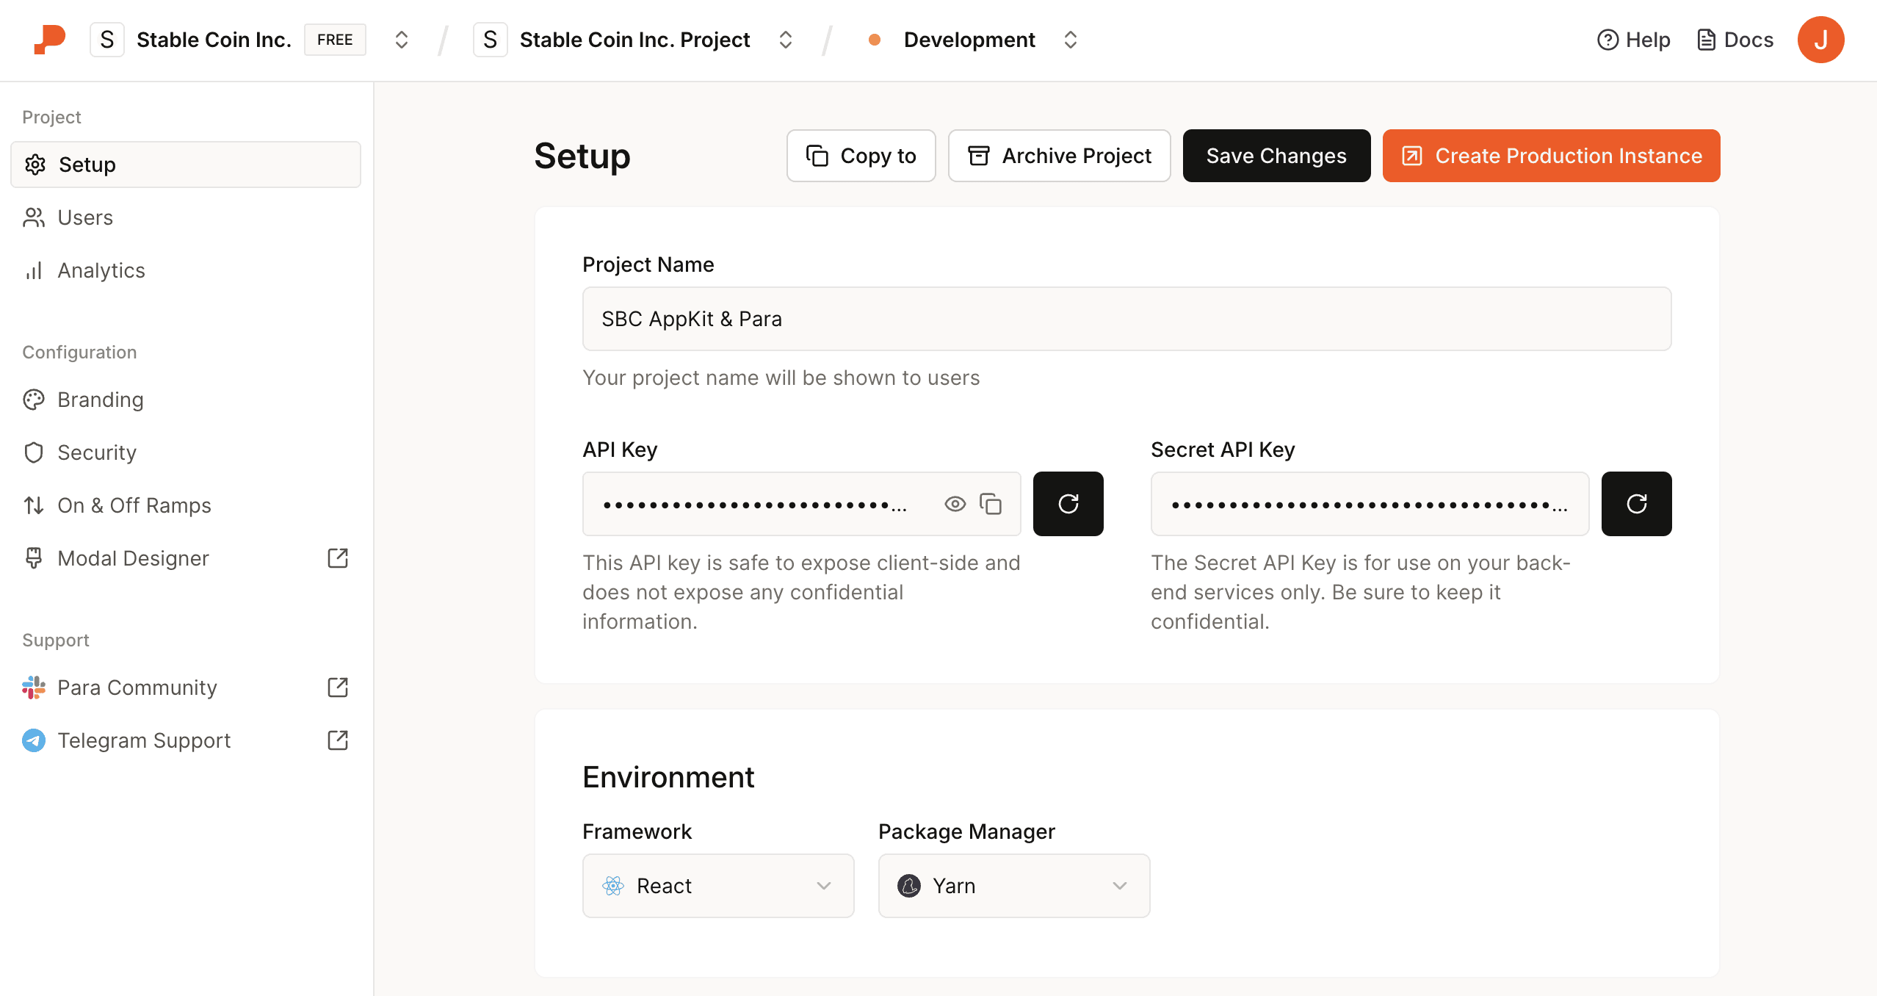Click the Para Community external link icon
Viewport: 1877px width, 996px height.
(338, 688)
